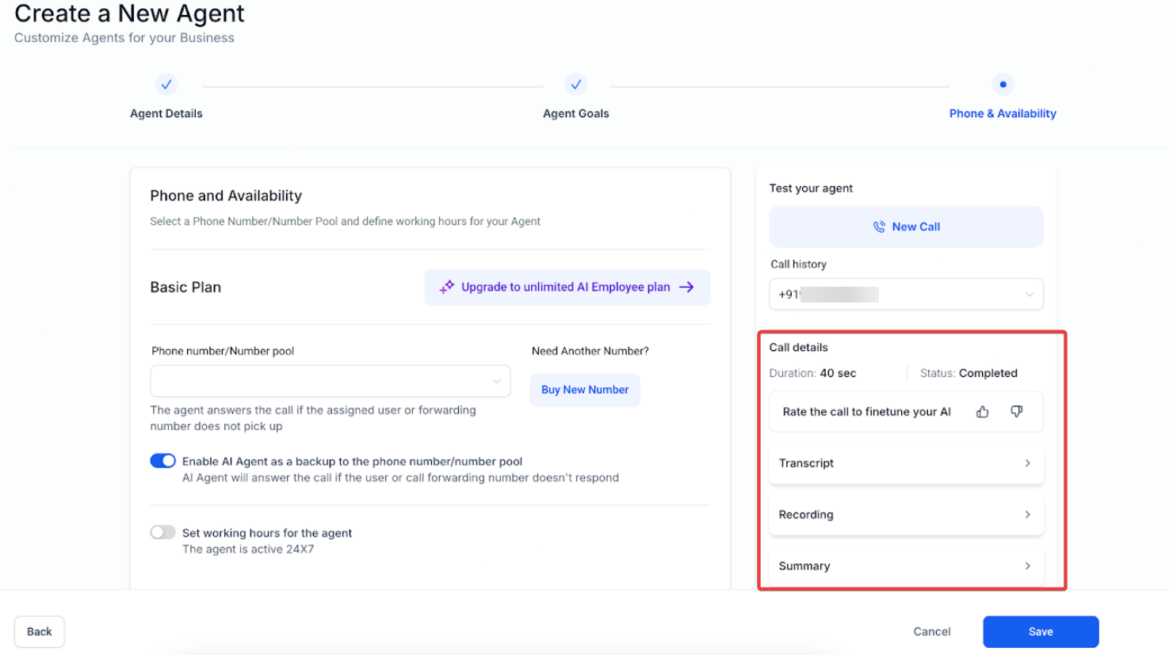Click the Agent Details checkmark step icon
1169x655 pixels.
(x=166, y=85)
